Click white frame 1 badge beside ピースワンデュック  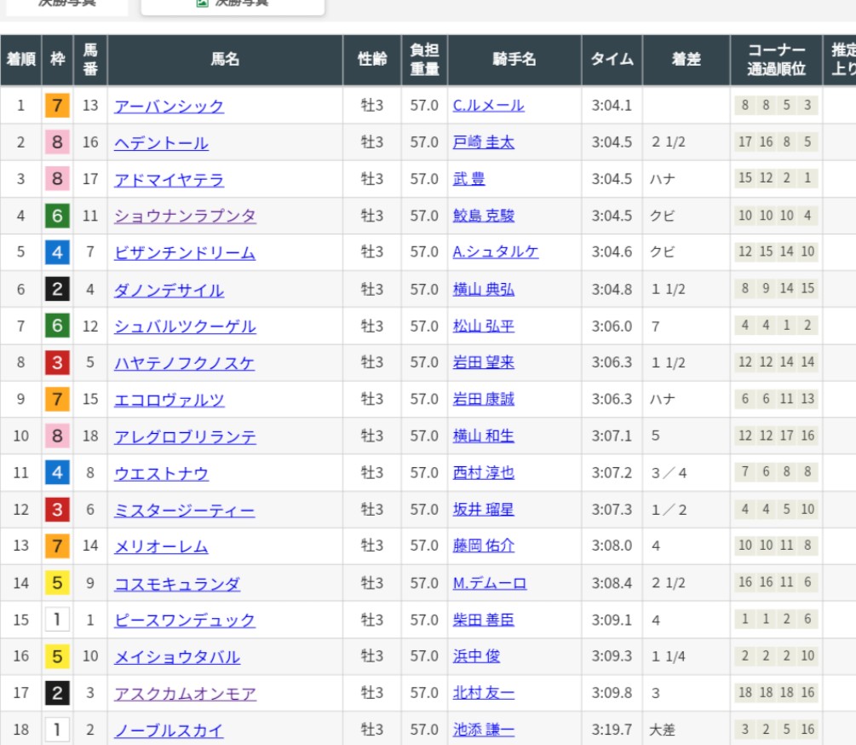pos(57,620)
